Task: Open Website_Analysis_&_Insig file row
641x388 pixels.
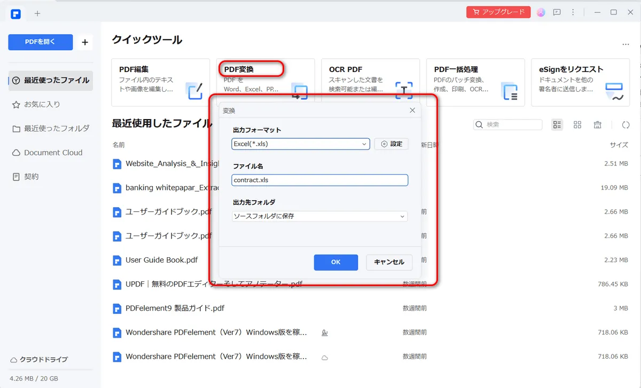Action: click(x=371, y=164)
